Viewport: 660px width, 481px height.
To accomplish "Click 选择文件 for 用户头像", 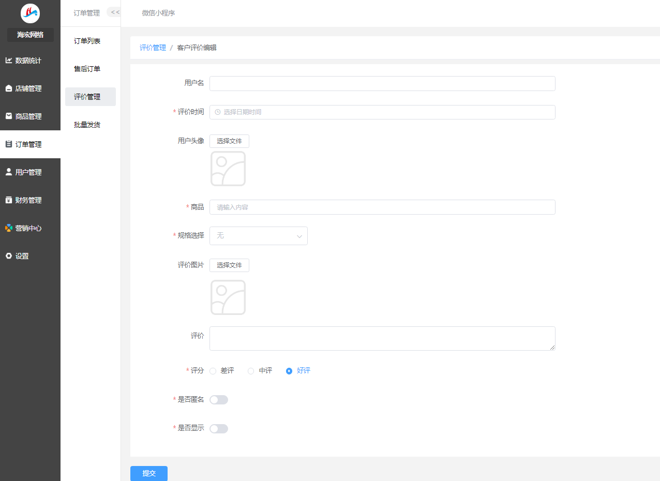I will [229, 141].
